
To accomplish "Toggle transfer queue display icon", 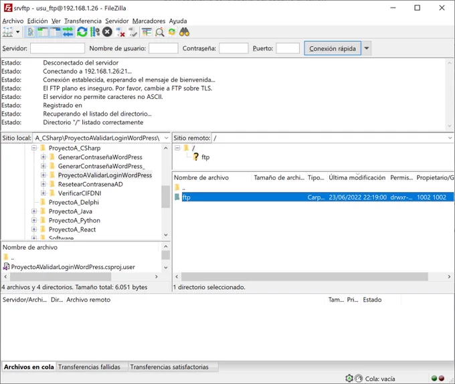I will tap(68, 32).
